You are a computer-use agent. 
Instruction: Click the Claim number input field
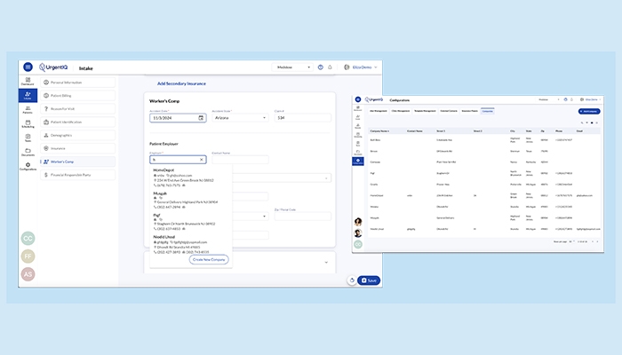(303, 118)
